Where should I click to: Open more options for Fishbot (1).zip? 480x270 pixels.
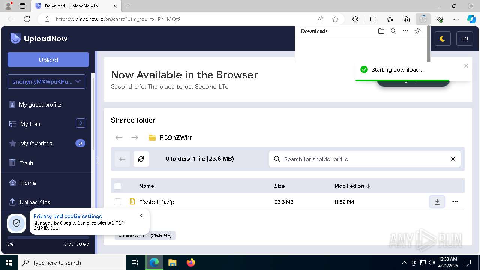click(x=455, y=202)
